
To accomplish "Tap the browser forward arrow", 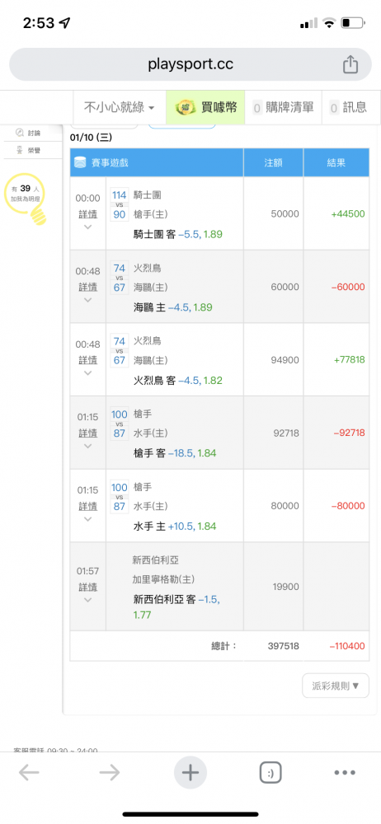I will point(110,773).
